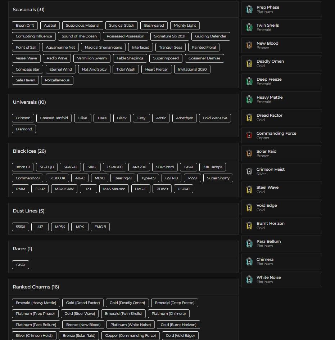This screenshot has width=335, height=340.
Task: Click the Racer (1) section heading
Action: [x=23, y=249]
